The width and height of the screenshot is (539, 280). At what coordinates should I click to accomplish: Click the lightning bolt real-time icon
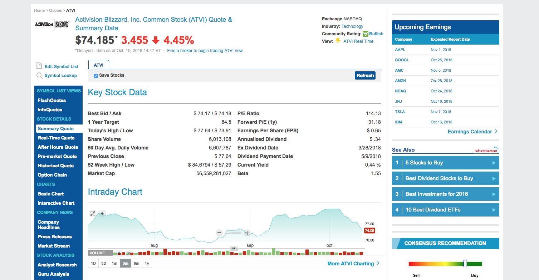(x=338, y=41)
